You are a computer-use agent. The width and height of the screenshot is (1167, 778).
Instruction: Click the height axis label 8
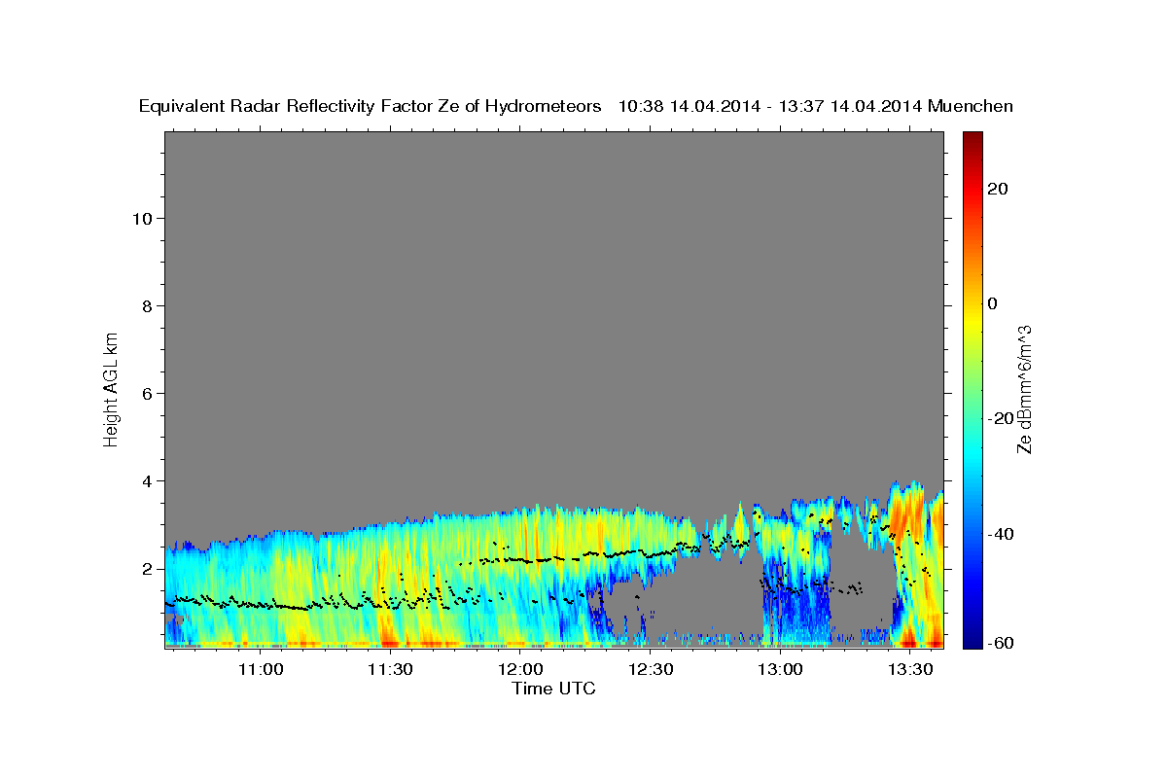click(148, 305)
